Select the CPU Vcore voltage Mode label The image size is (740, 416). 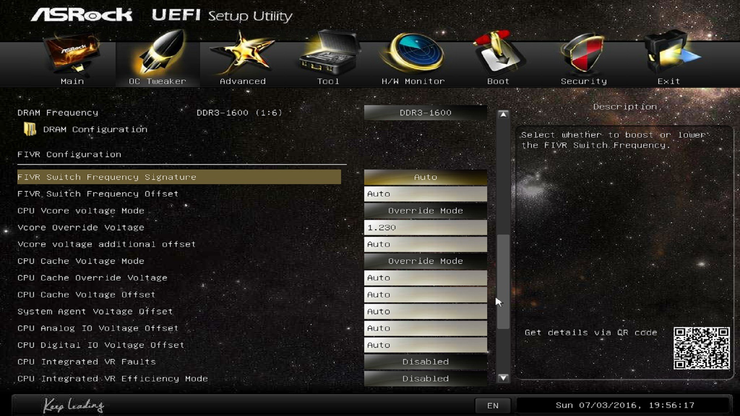point(81,211)
